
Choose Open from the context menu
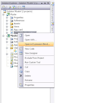click(36, 35)
